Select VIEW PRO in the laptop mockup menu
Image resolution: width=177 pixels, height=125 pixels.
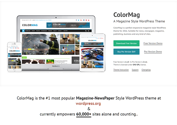[x=65, y=31]
